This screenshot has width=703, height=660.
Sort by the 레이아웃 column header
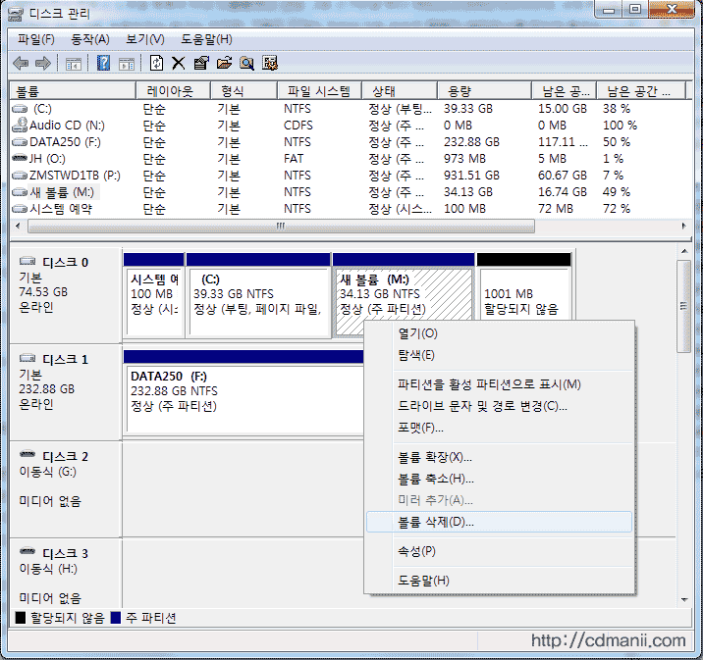pyautogui.click(x=173, y=91)
